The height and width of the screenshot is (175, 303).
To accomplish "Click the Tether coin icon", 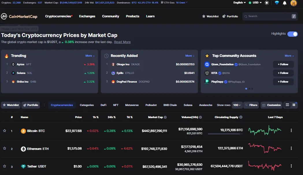I will pyautogui.click(x=23, y=166).
